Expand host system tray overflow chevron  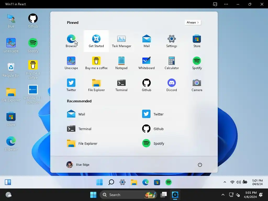[x=223, y=195]
